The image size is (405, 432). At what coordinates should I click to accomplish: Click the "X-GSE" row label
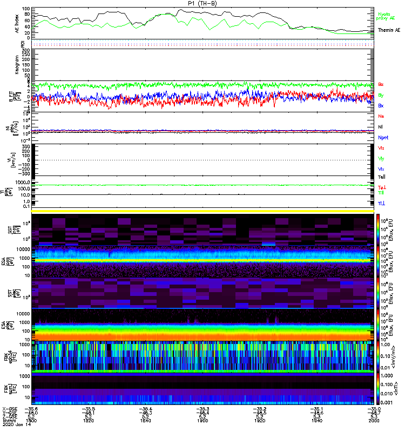(10, 409)
